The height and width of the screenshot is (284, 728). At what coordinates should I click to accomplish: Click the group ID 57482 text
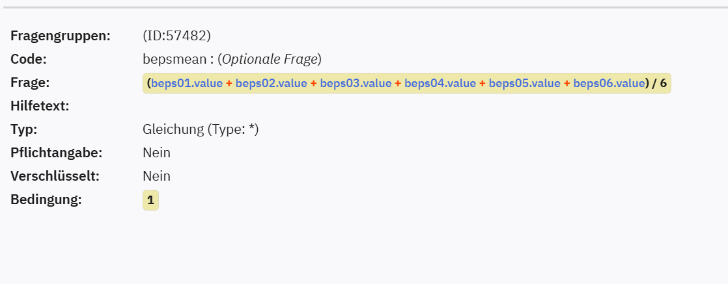tap(176, 36)
